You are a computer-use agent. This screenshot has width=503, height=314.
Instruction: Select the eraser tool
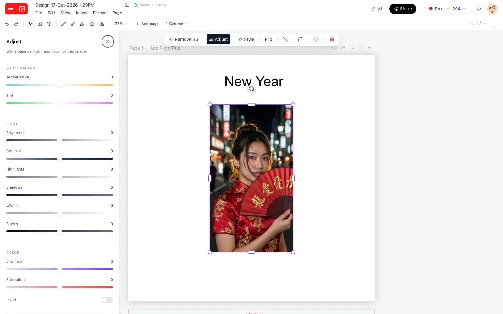pos(92,24)
